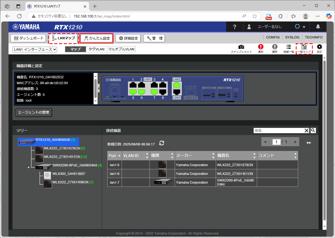Open the CONFIG link
Image resolution: width=335 pixels, height=238 pixels.
(x=273, y=37)
